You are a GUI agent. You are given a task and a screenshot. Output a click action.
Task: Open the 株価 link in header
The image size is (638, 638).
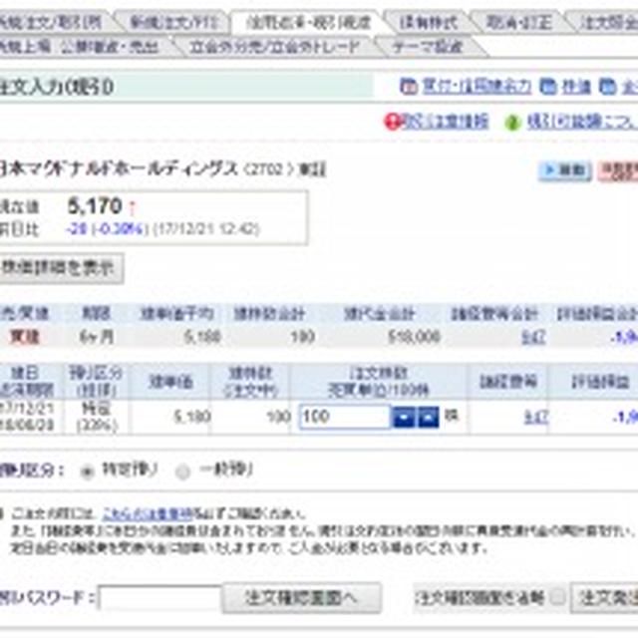(576, 87)
